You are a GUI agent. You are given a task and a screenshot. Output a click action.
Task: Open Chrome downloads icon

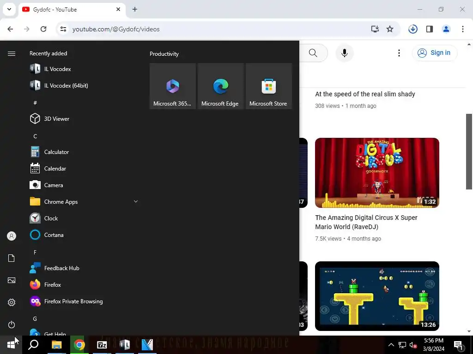(412, 29)
